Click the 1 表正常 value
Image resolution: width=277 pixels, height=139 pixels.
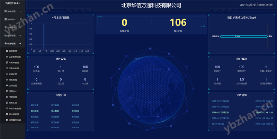[x=61, y=67]
